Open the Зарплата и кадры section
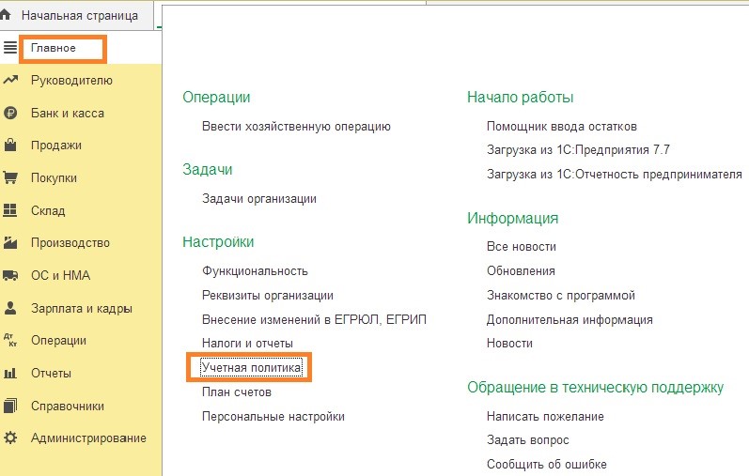The image size is (749, 476). 81,309
